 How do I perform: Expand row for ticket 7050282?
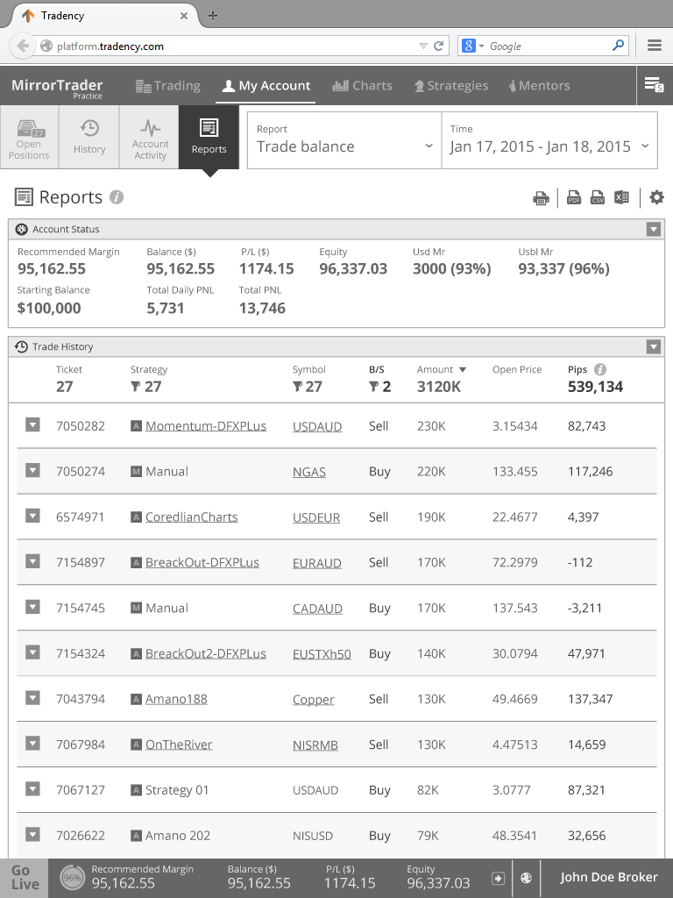pyautogui.click(x=32, y=425)
